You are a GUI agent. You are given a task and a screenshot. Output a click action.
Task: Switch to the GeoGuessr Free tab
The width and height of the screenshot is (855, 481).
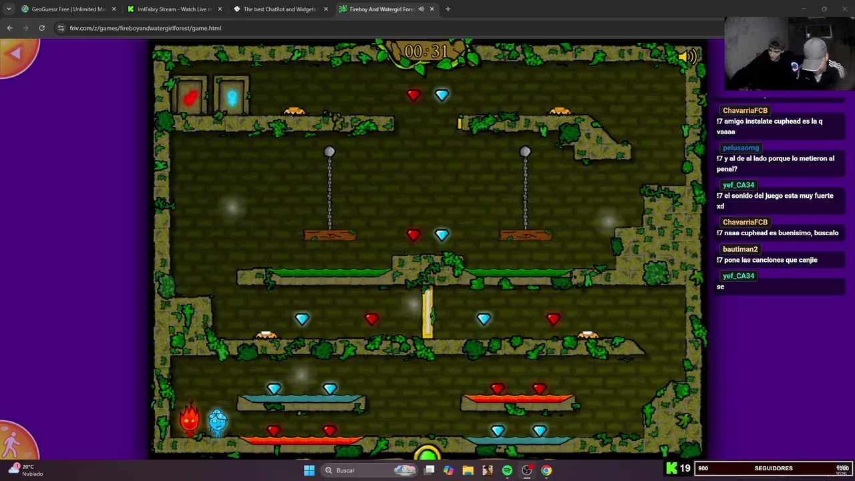click(x=67, y=9)
